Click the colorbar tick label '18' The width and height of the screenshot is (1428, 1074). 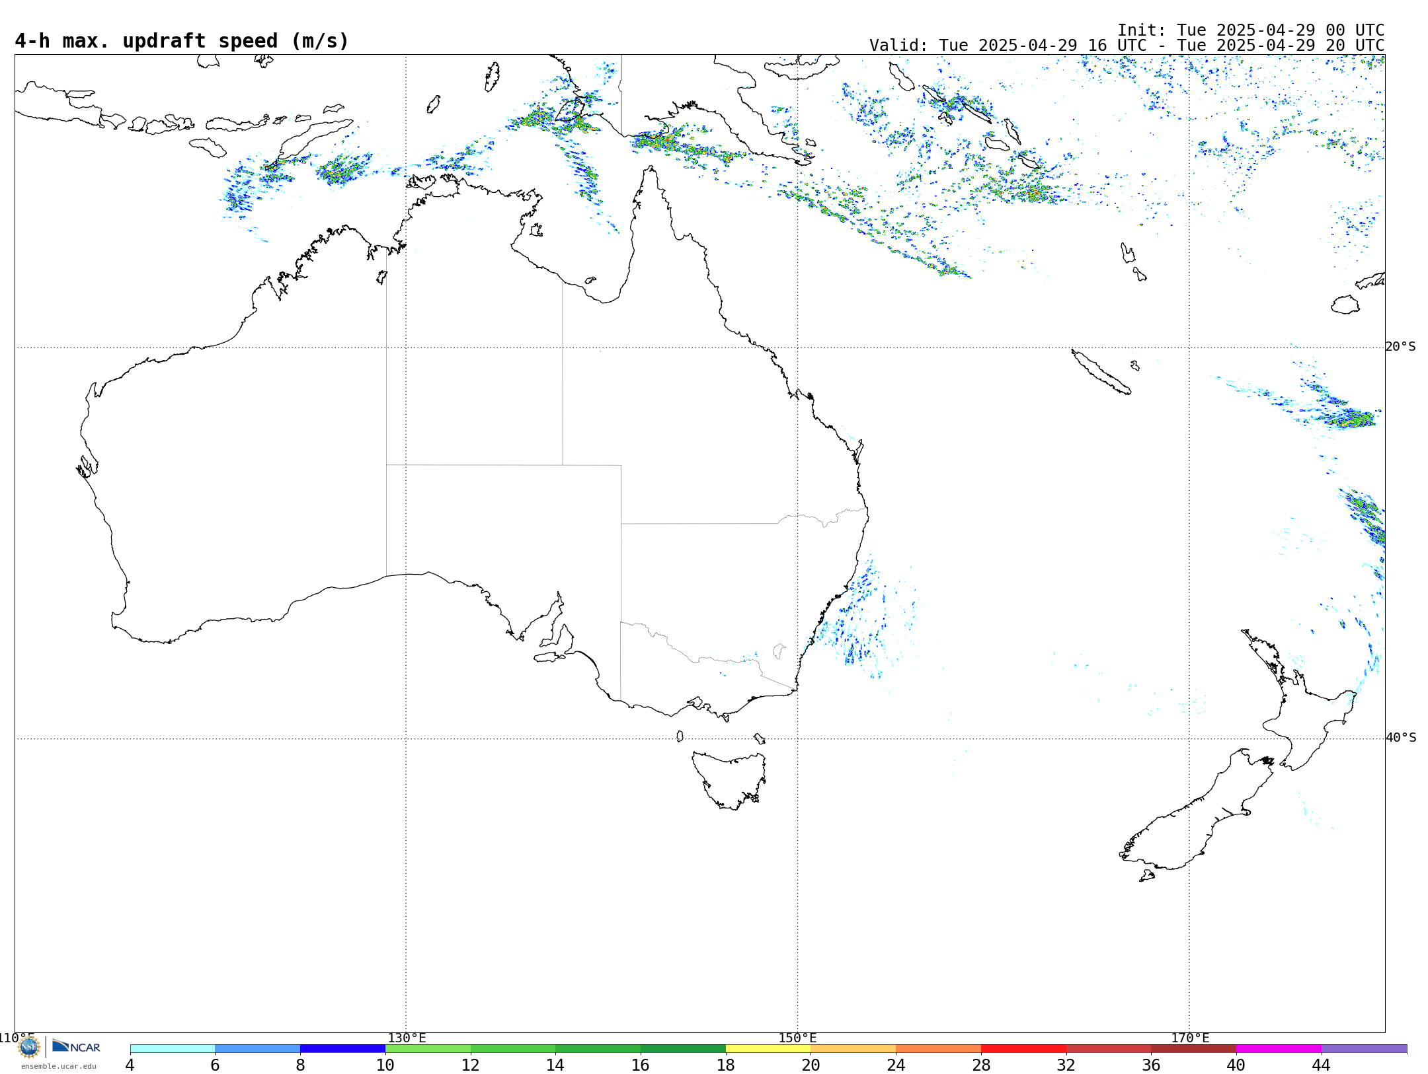tap(726, 1065)
